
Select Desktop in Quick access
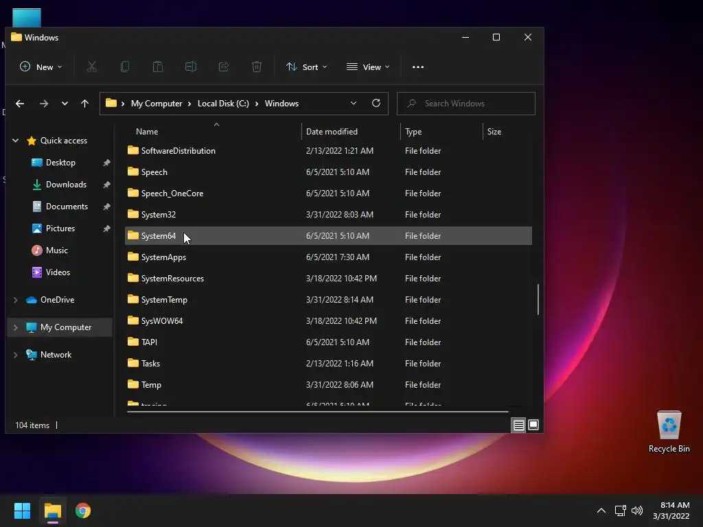click(x=60, y=163)
